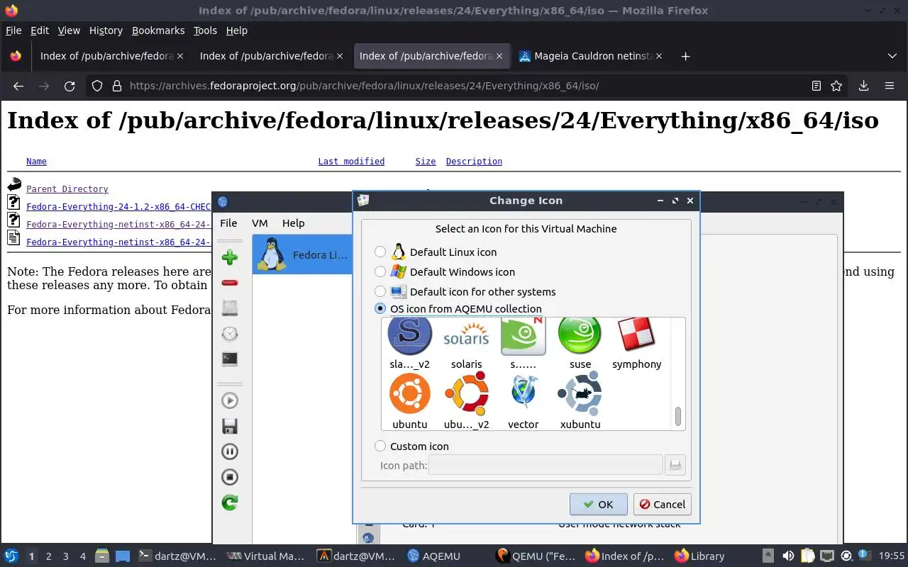Open AQEMU VM menu

pyautogui.click(x=260, y=223)
